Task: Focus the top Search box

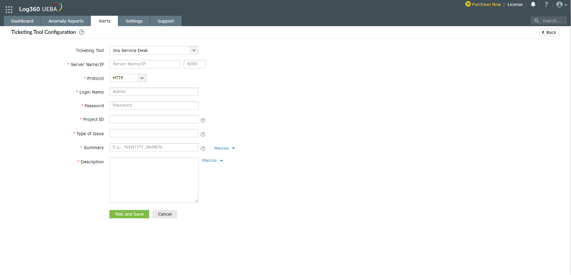Action: (x=549, y=21)
